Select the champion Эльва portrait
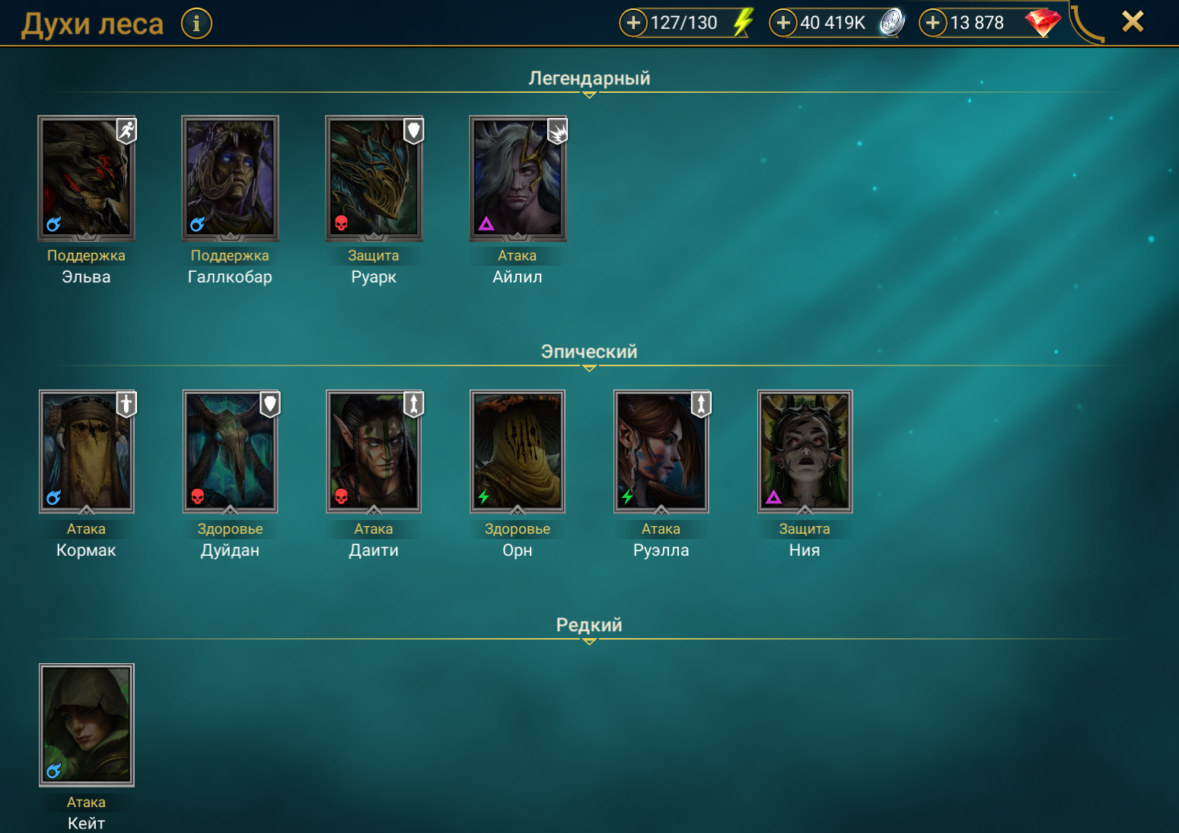This screenshot has height=833, width=1179. (x=87, y=178)
